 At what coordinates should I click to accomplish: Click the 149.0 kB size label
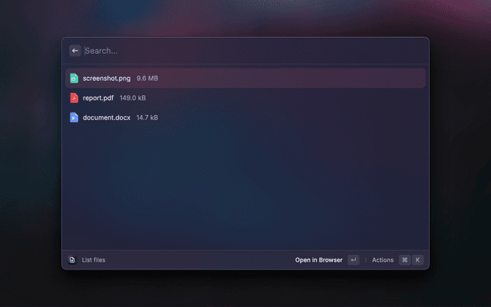pyautogui.click(x=133, y=97)
